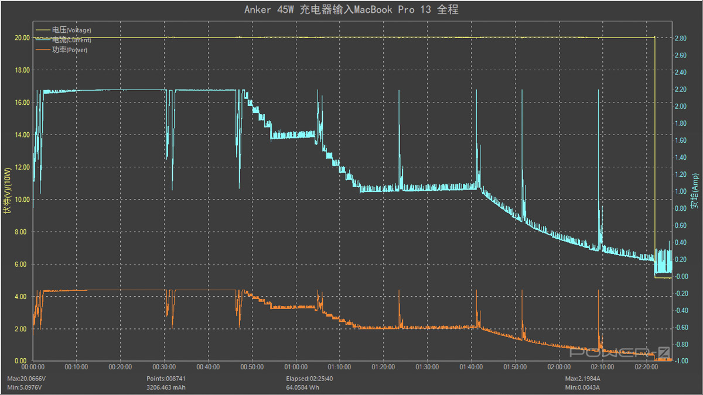Select the Anker 45W chart title

pyautogui.click(x=351, y=10)
